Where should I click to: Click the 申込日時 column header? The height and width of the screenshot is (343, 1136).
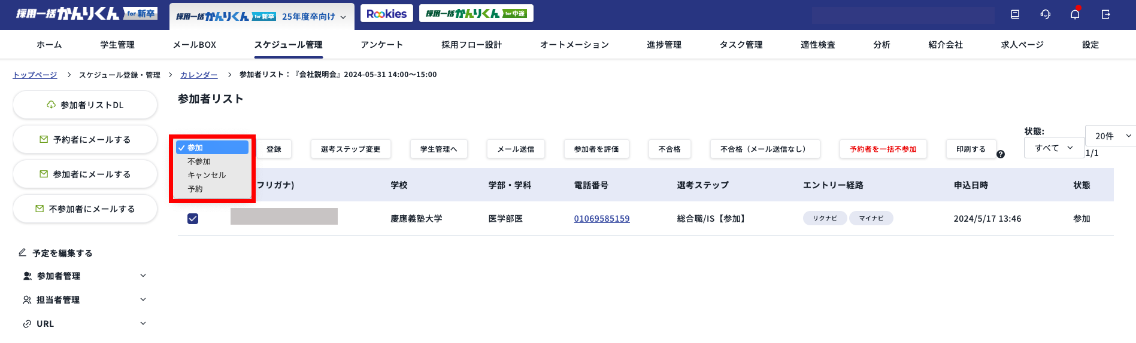(971, 185)
